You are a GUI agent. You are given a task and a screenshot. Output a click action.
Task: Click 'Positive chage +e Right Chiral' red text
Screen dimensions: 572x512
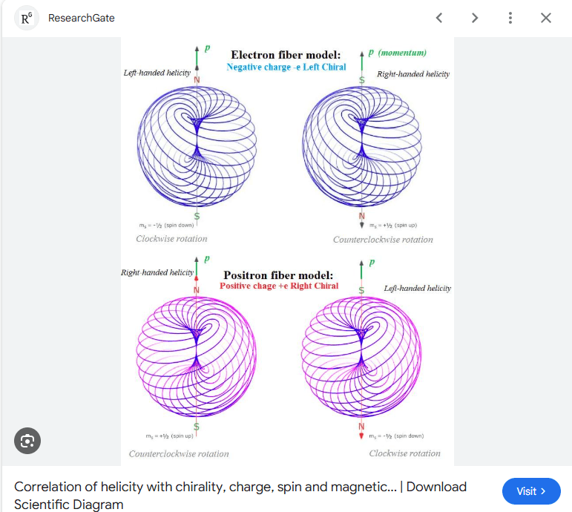[279, 286]
